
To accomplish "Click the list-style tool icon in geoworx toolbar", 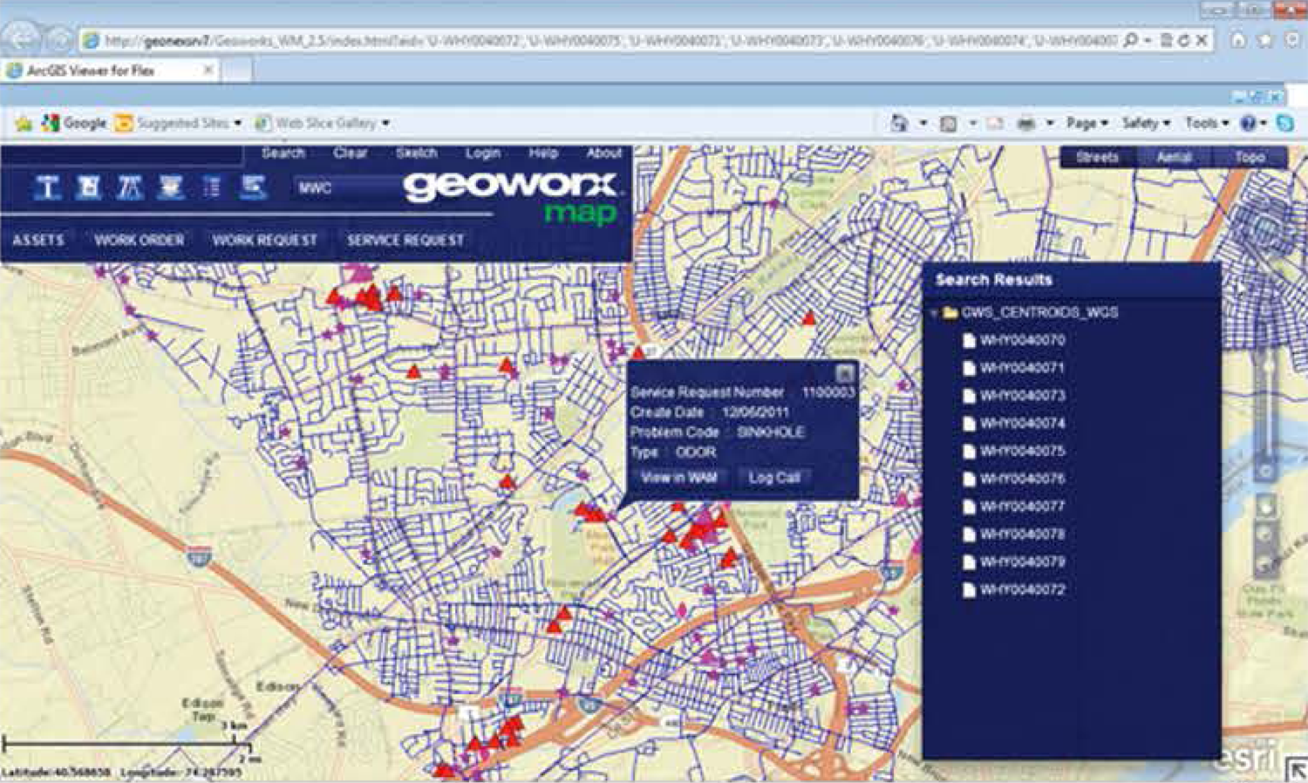I will (212, 187).
